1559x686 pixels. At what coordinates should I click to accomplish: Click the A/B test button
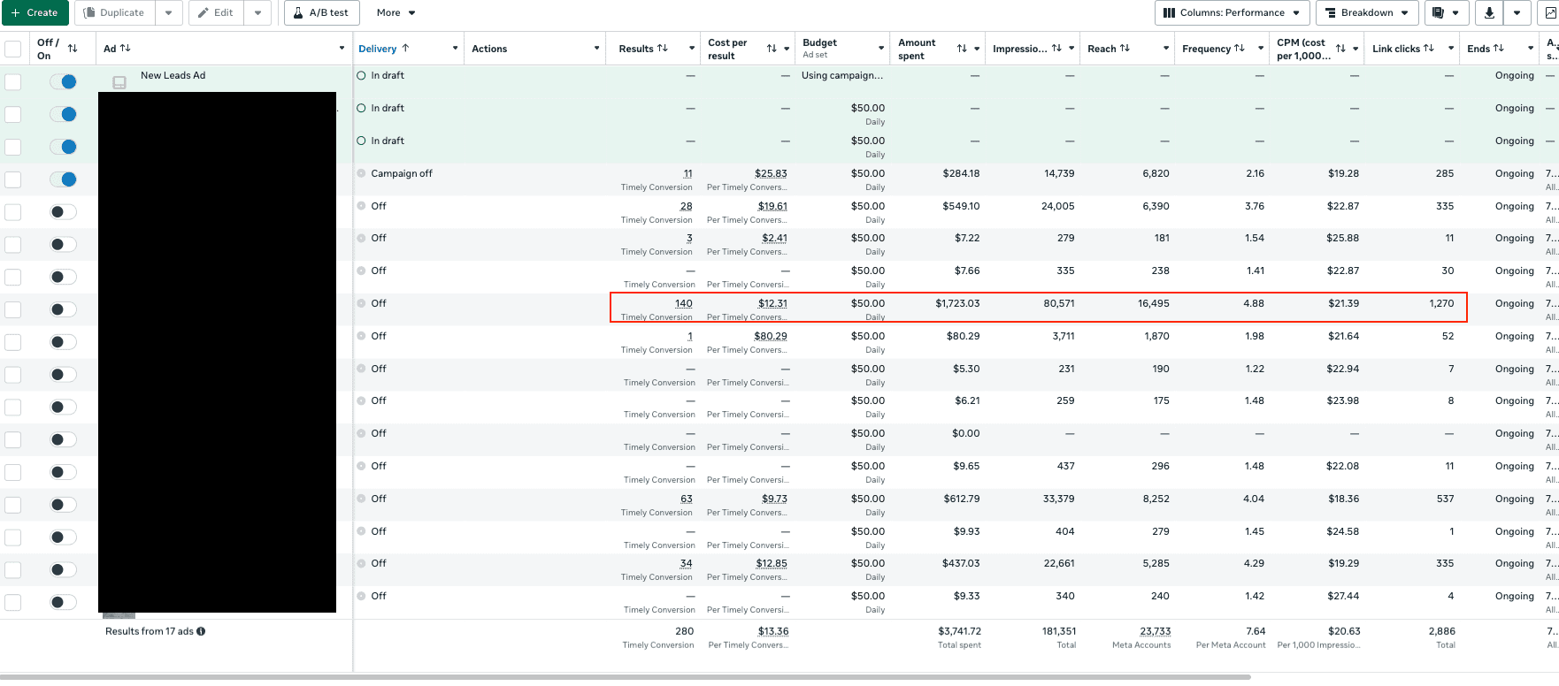(321, 12)
